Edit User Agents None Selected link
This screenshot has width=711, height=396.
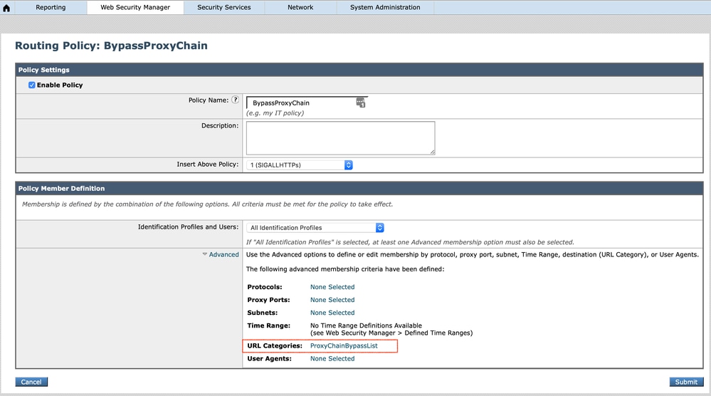332,358
